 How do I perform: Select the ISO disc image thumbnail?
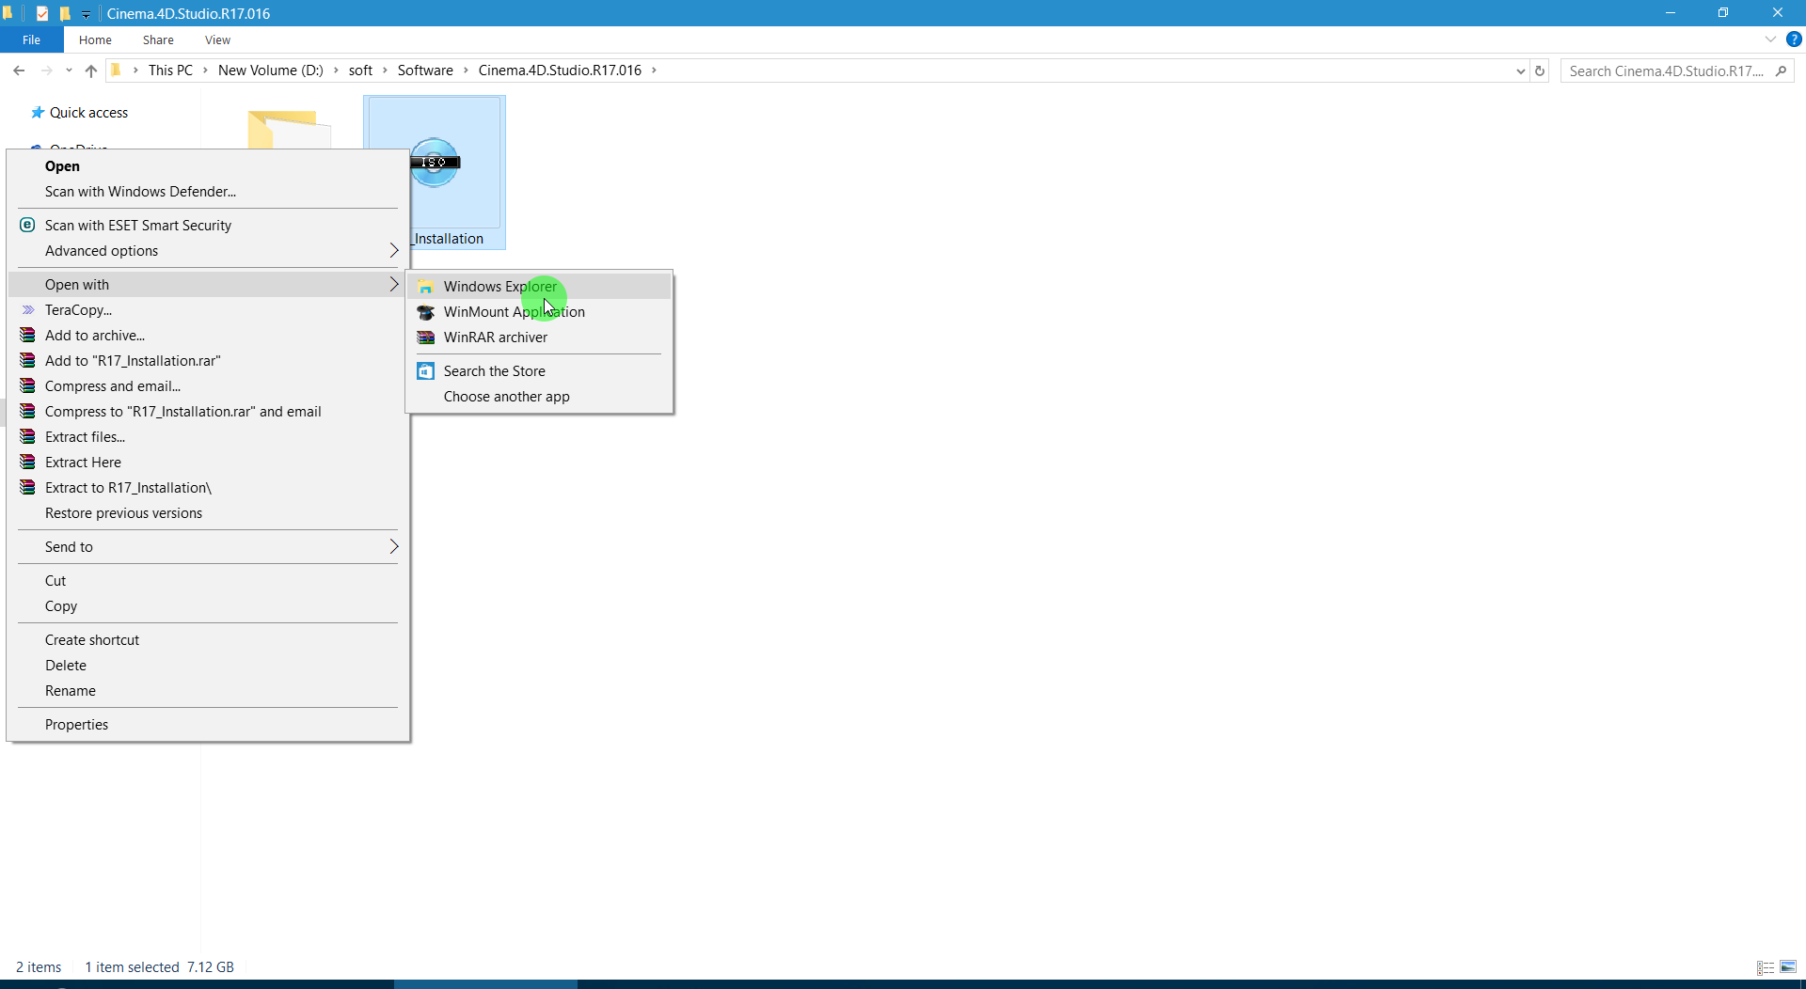click(435, 163)
